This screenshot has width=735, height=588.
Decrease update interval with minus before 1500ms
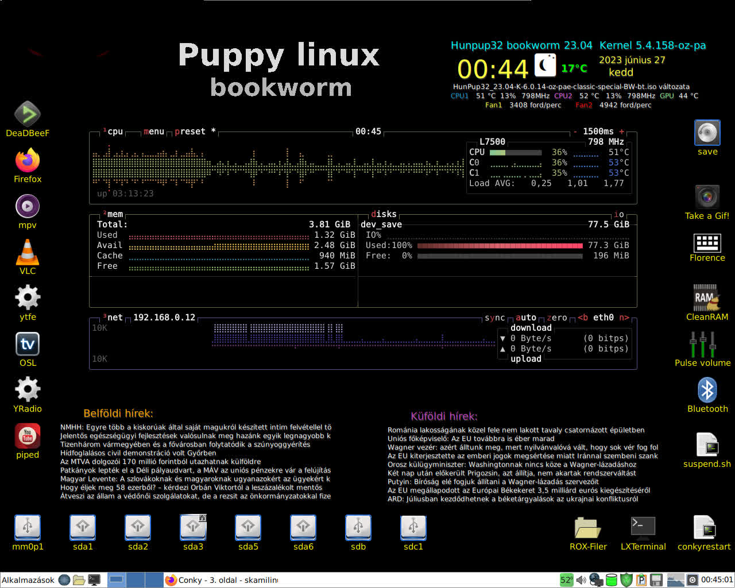click(575, 131)
